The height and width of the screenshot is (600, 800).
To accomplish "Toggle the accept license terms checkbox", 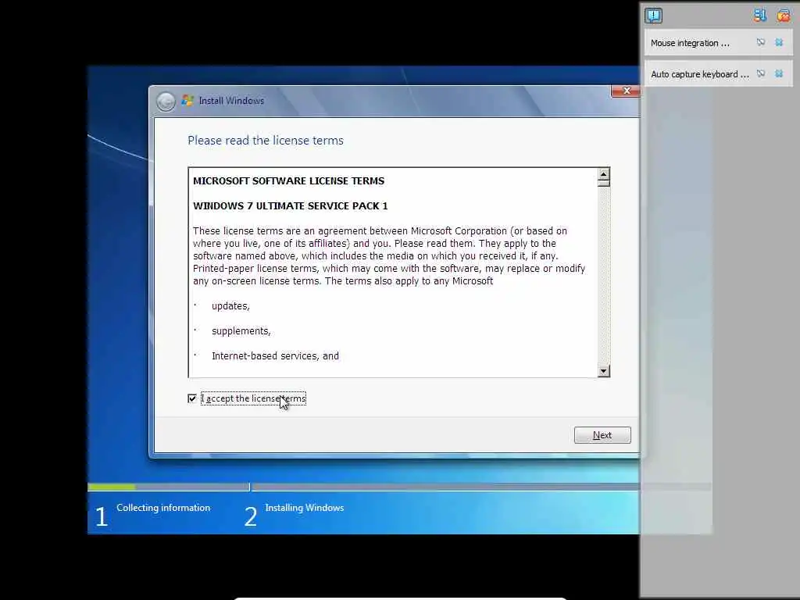I will point(192,398).
